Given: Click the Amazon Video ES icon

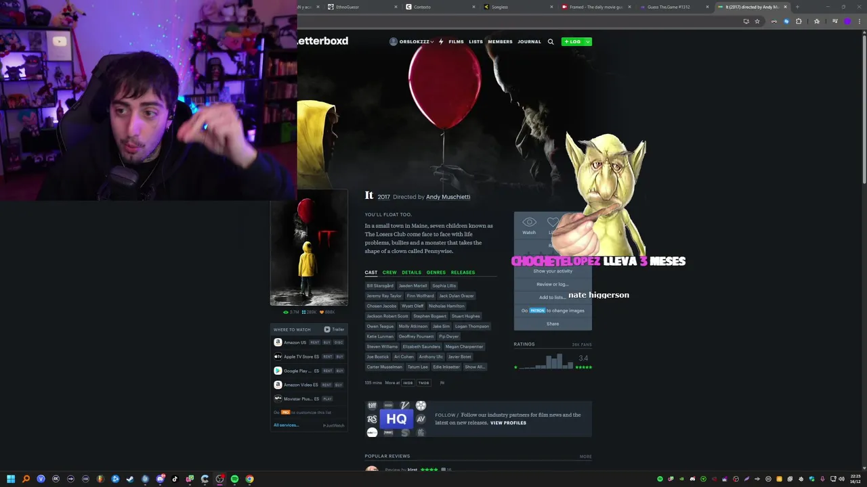Looking at the screenshot, I should pos(278,385).
